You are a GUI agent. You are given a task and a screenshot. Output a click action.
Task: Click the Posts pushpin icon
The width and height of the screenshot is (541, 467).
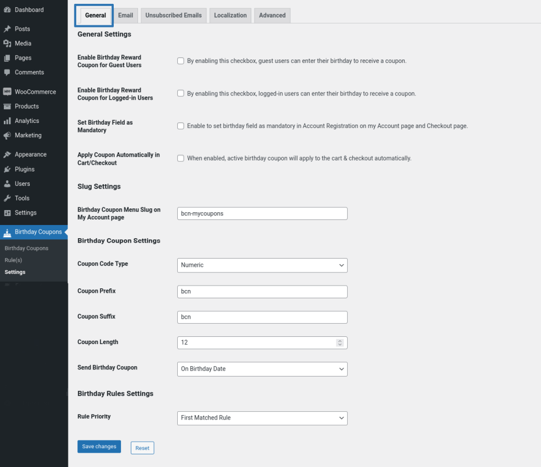pos(7,29)
